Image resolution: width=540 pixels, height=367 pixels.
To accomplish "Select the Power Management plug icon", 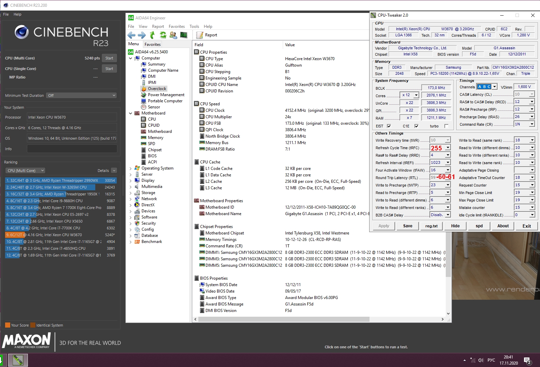I will (144, 95).
